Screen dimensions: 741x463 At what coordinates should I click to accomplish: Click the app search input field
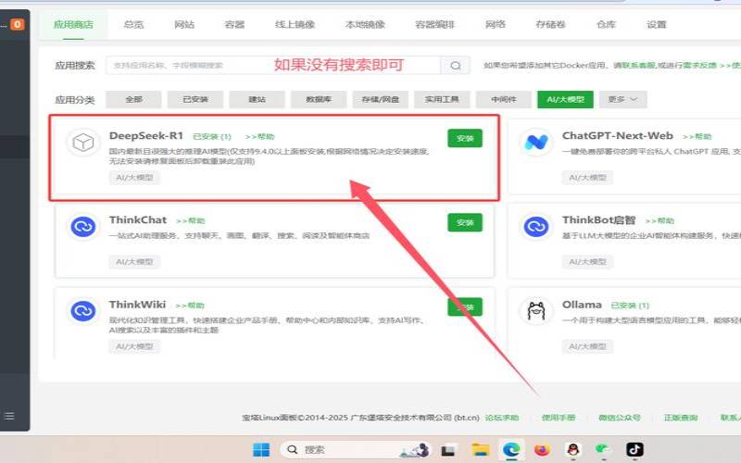pyautogui.click(x=273, y=66)
